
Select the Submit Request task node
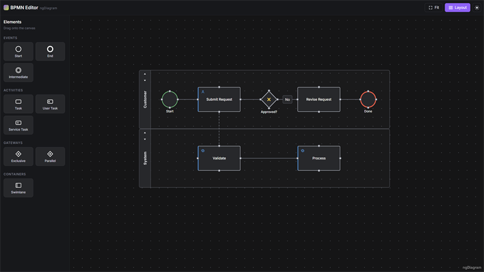tap(219, 99)
